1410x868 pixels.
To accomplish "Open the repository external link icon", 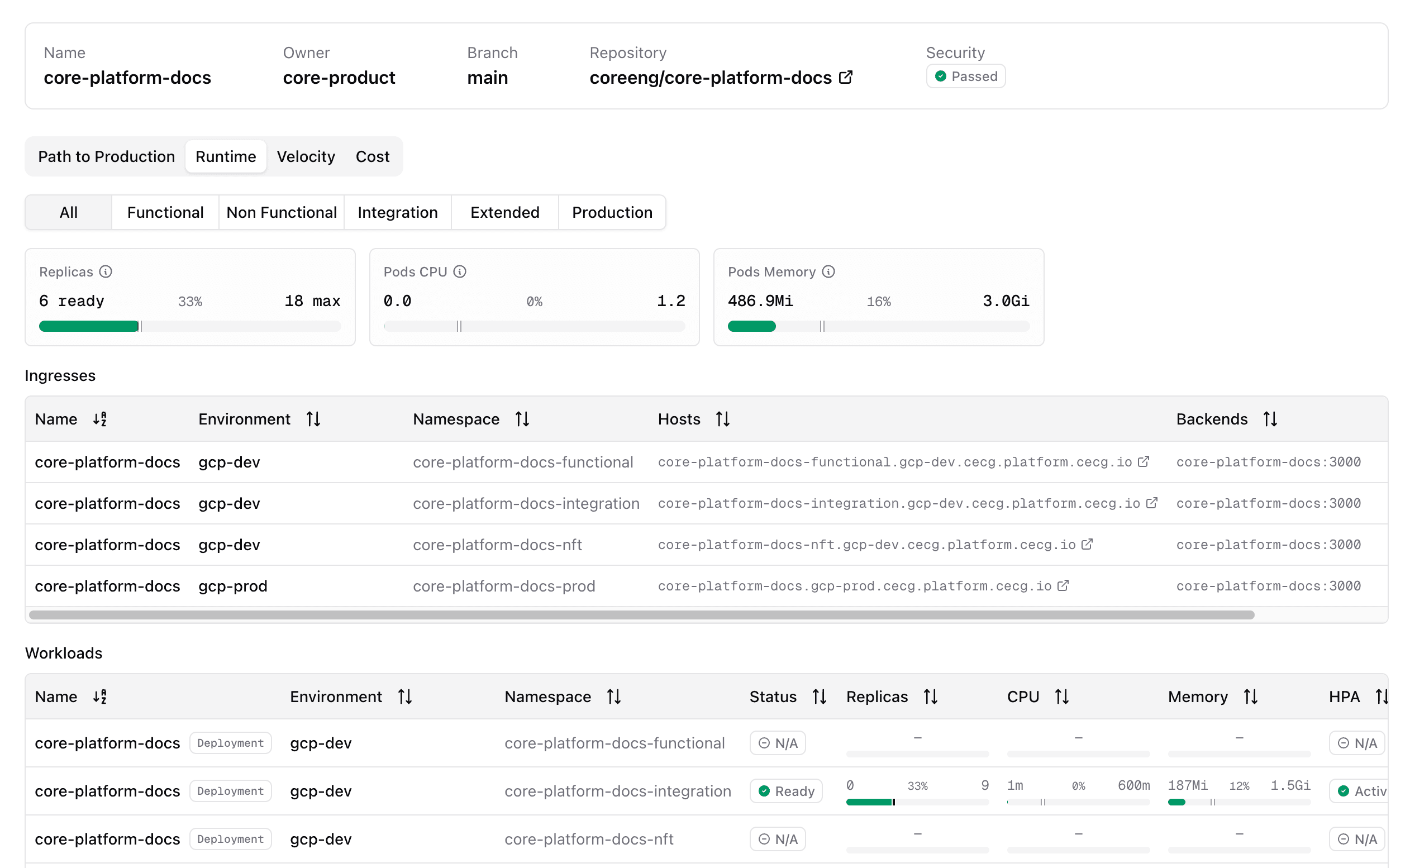I will tap(845, 77).
